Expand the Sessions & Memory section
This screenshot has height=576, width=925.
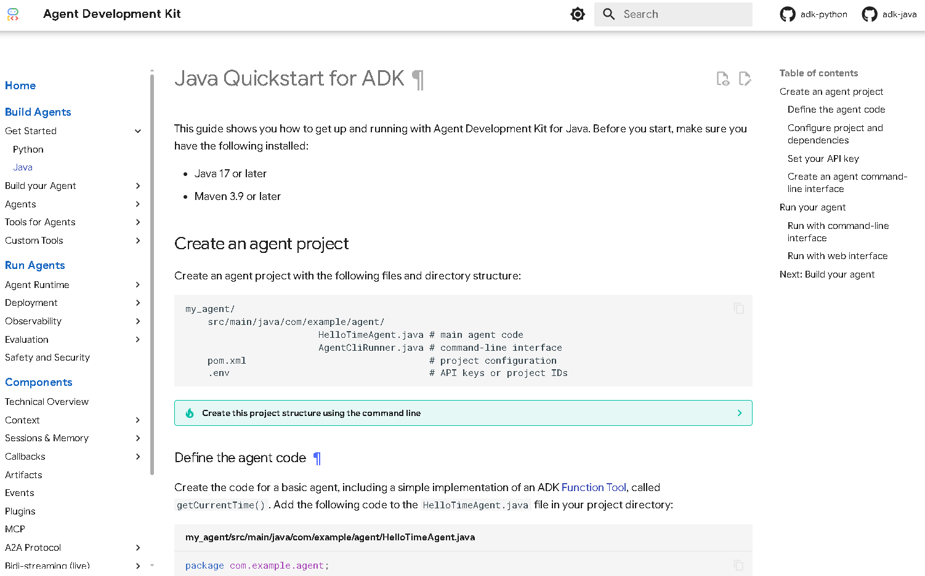click(x=138, y=438)
